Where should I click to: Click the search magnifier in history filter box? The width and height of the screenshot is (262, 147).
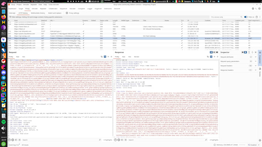pos(241,17)
